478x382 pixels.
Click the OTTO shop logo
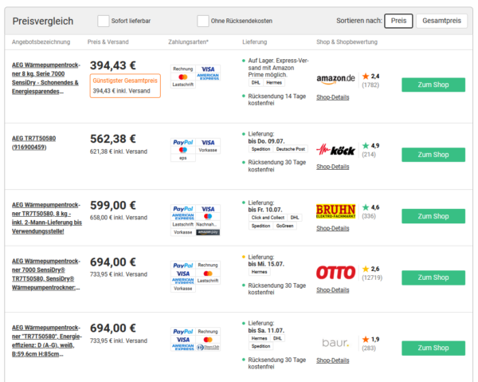click(x=335, y=273)
